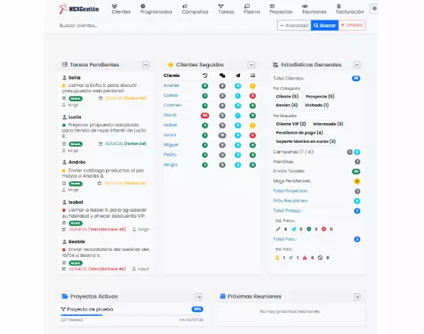Open client David in the followed list
The image size is (424, 334).
(170, 115)
